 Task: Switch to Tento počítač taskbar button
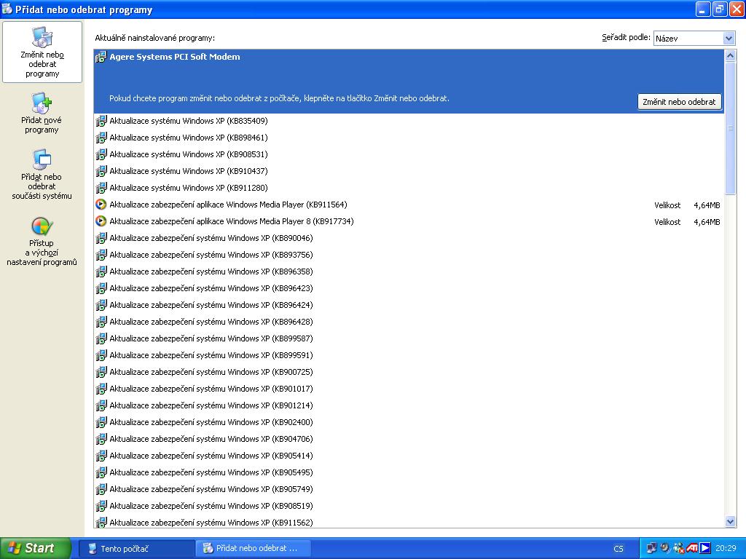point(137,549)
